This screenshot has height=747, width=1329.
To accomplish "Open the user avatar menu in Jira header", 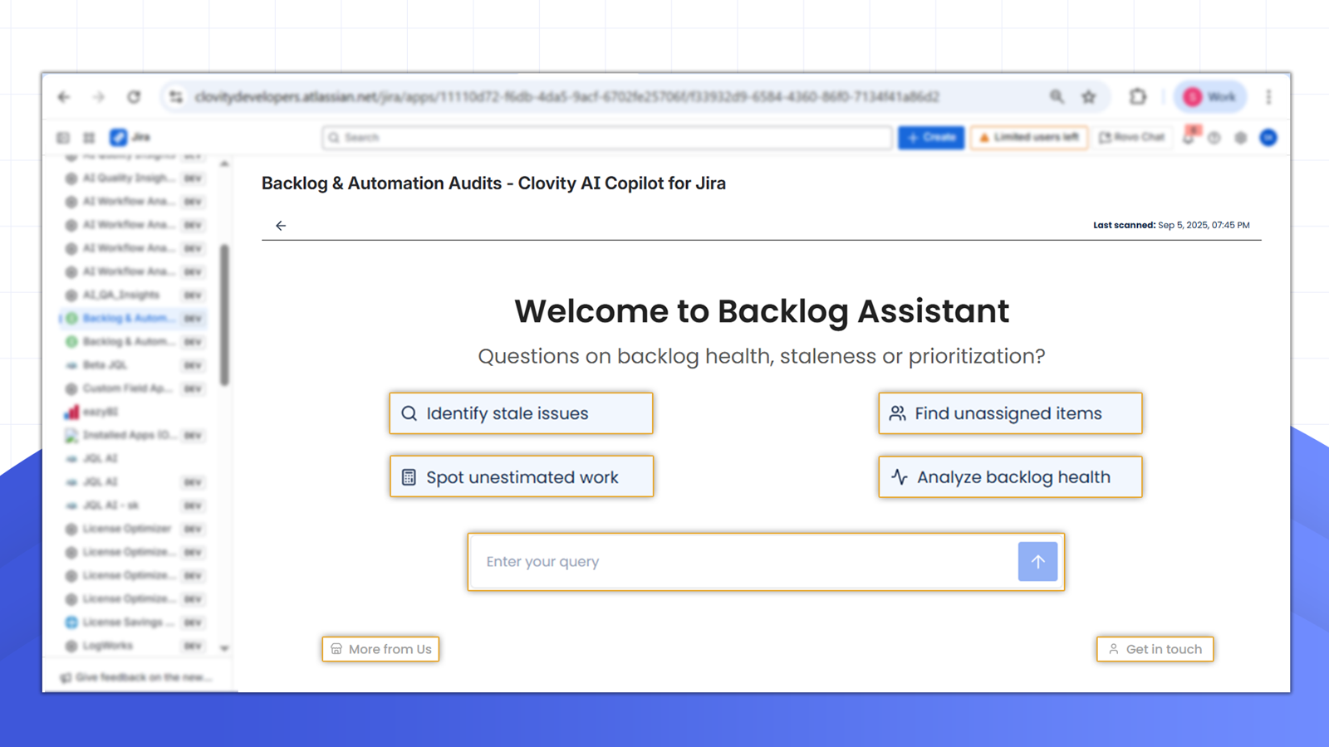I will click(x=1268, y=138).
